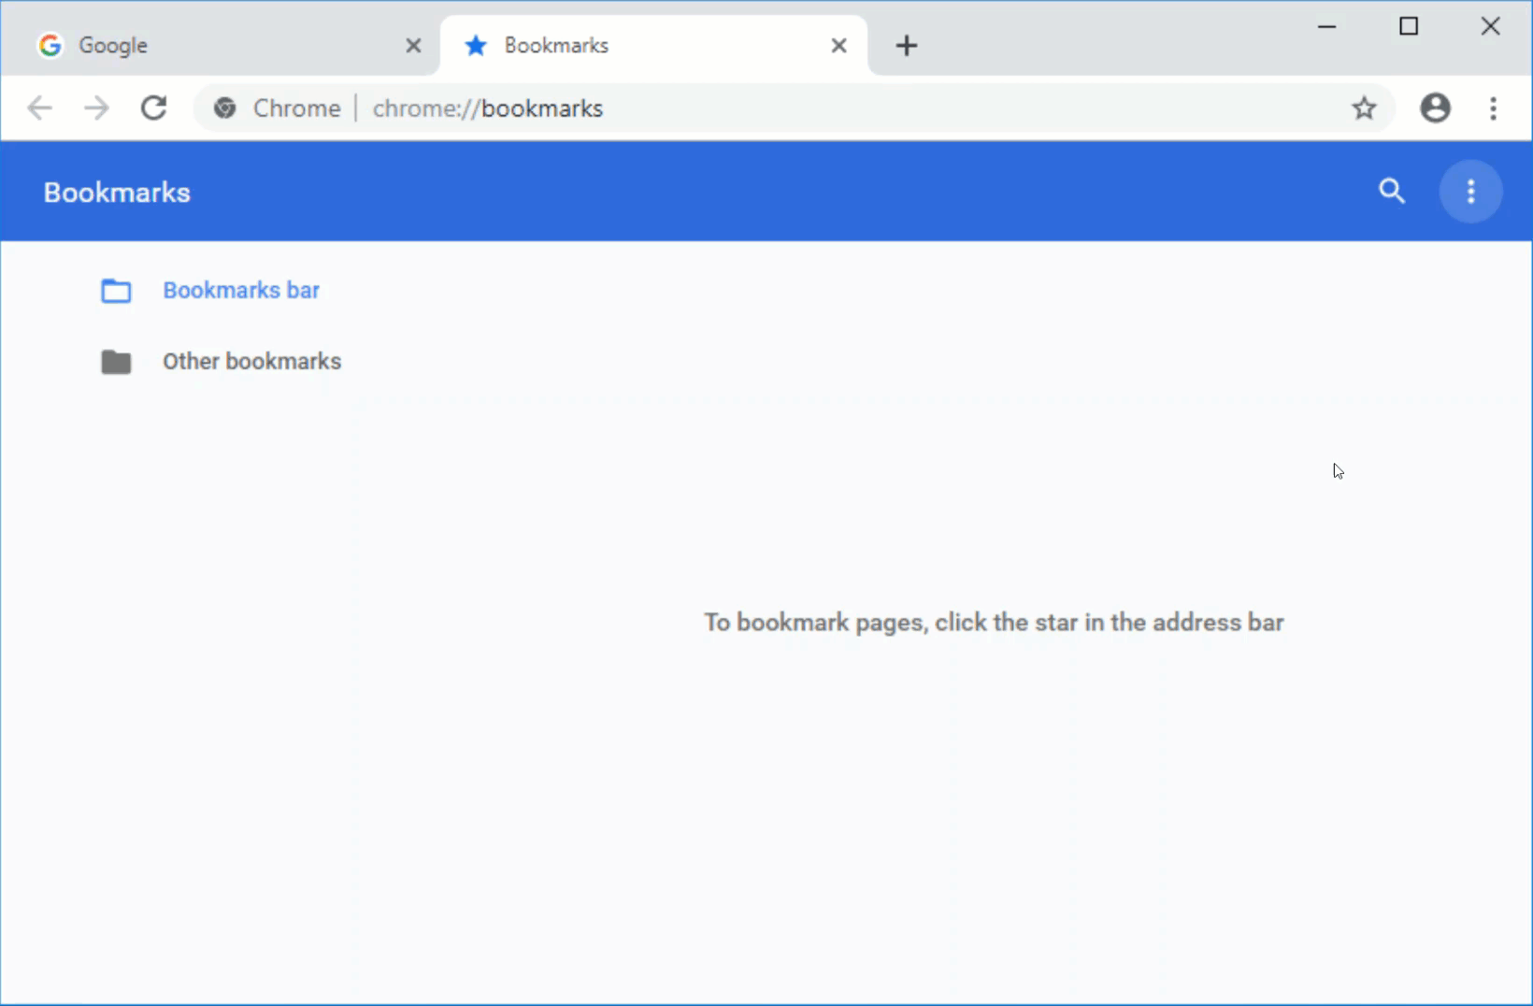Select the Other bookmarks folder

pyautogui.click(x=251, y=361)
